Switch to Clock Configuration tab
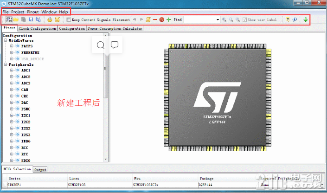This screenshot has height=193, width=327. [37, 28]
